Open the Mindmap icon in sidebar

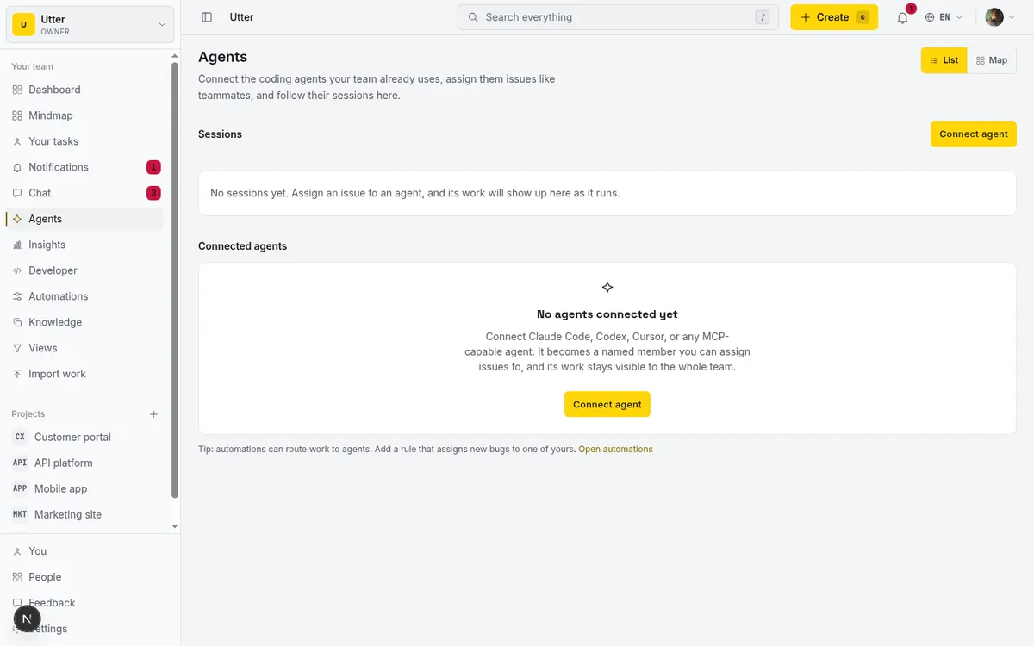pyautogui.click(x=17, y=115)
